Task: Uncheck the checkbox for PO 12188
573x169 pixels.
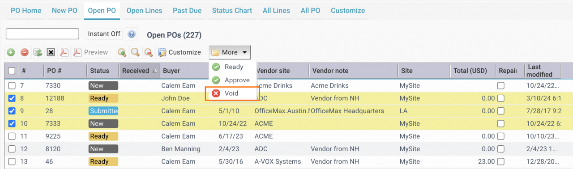Action: (12, 98)
